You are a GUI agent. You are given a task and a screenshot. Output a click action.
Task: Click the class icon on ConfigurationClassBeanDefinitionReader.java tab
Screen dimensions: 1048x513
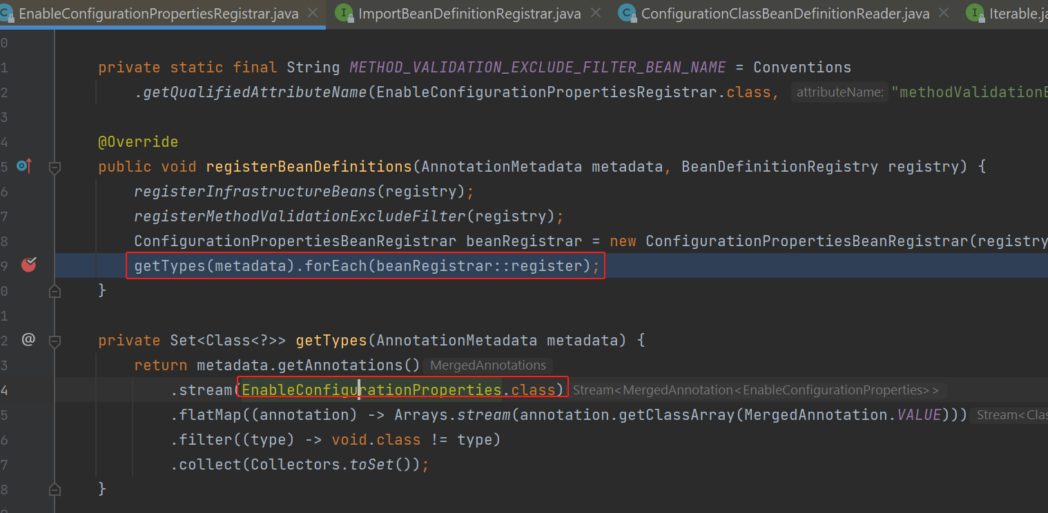(627, 13)
